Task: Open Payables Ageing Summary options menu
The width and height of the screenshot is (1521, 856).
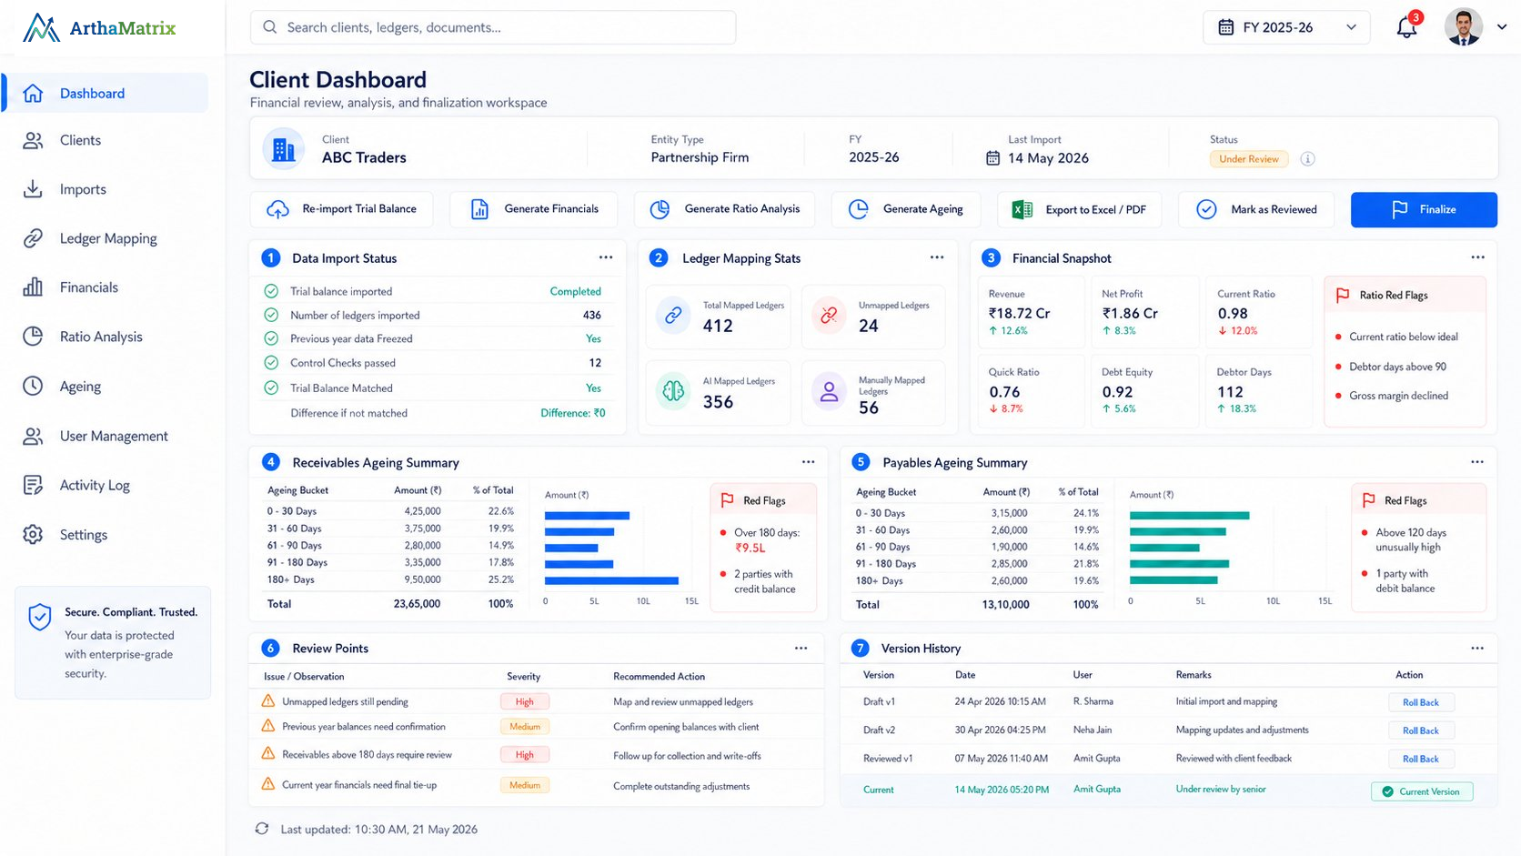Action: coord(1477,462)
